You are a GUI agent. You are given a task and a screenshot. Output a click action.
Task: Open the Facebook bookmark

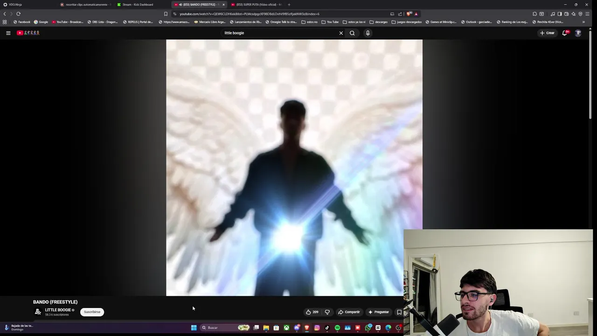(x=22, y=22)
